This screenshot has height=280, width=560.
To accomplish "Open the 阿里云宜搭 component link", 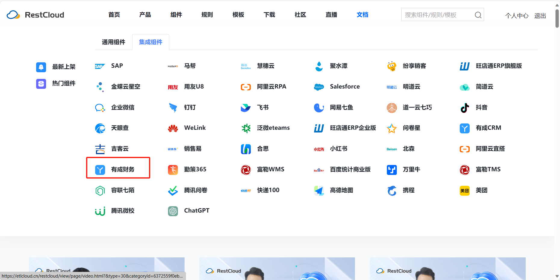I will pos(490,149).
